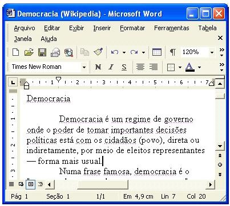Click 'Col 20' in status bar
Image resolution: width=230 pixels, height=206 pixels.
[x=196, y=196]
